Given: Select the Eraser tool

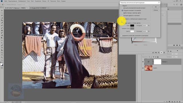Looking at the screenshot, I should tap(2, 35).
